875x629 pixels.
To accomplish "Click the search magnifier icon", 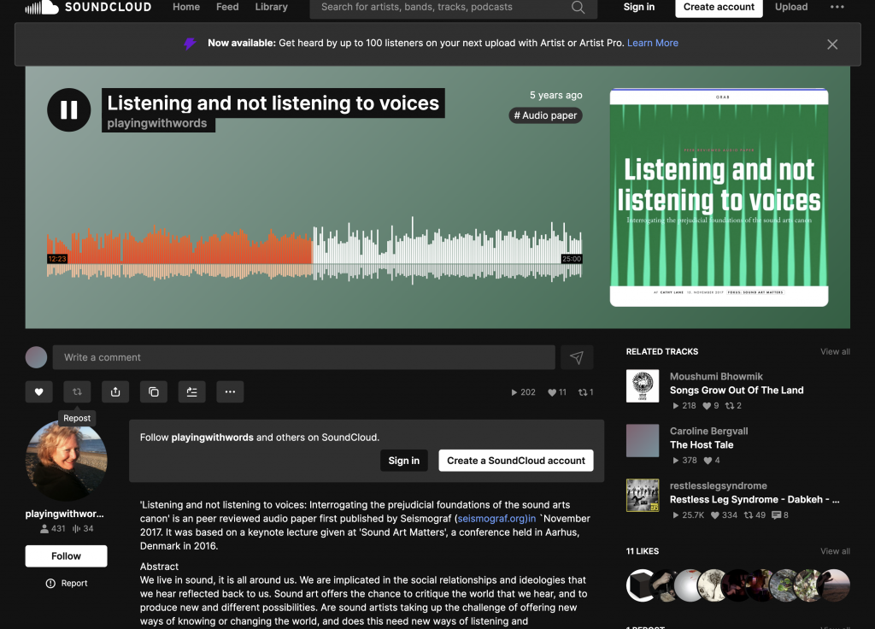I will coord(578,8).
